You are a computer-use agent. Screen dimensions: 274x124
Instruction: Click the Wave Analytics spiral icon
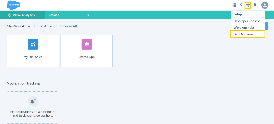coord(9,15)
